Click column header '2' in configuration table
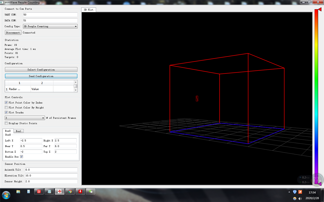324x202 pixels. pos(42,83)
